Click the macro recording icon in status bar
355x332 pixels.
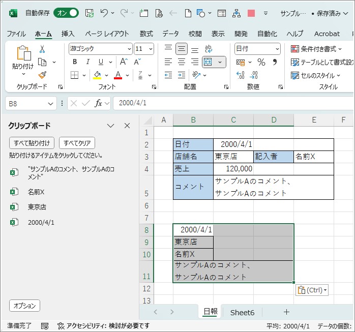pyautogui.click(x=45, y=326)
